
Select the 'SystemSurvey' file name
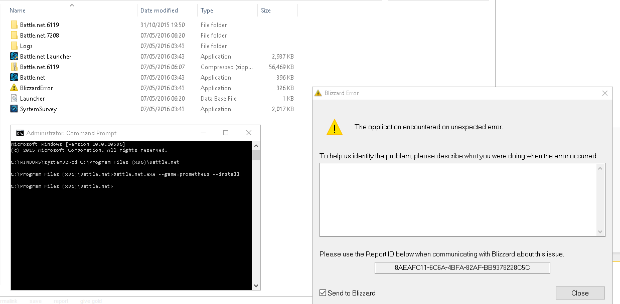[x=38, y=109]
